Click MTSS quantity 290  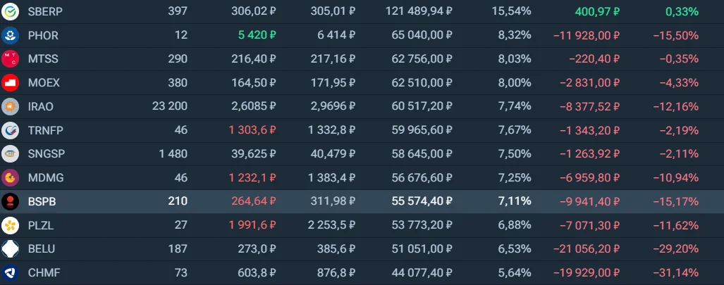point(178,59)
